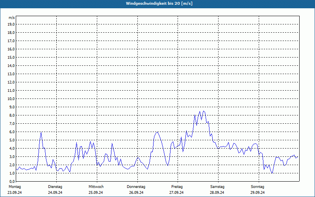
Task: Click the 'Samstag' day label
Action: [217, 187]
